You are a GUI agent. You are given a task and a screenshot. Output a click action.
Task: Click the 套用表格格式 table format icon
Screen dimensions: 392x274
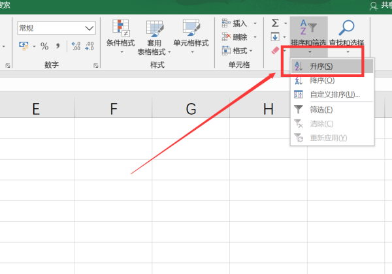[x=155, y=29]
